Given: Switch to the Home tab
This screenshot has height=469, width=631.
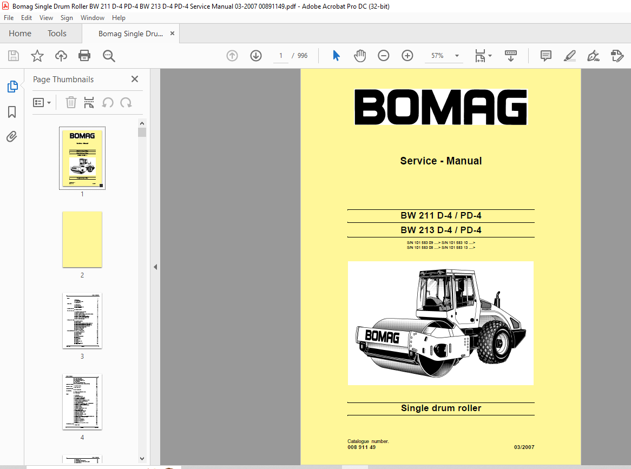Looking at the screenshot, I should 20,34.
